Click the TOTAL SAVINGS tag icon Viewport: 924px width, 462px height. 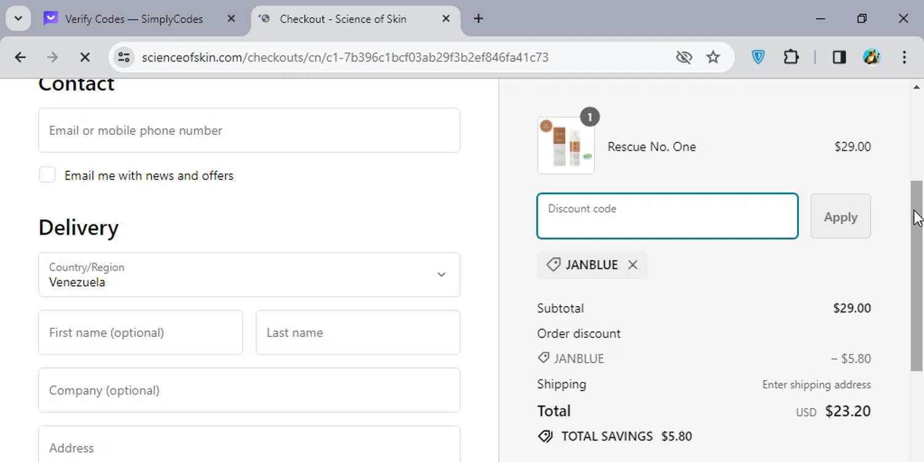(x=545, y=436)
